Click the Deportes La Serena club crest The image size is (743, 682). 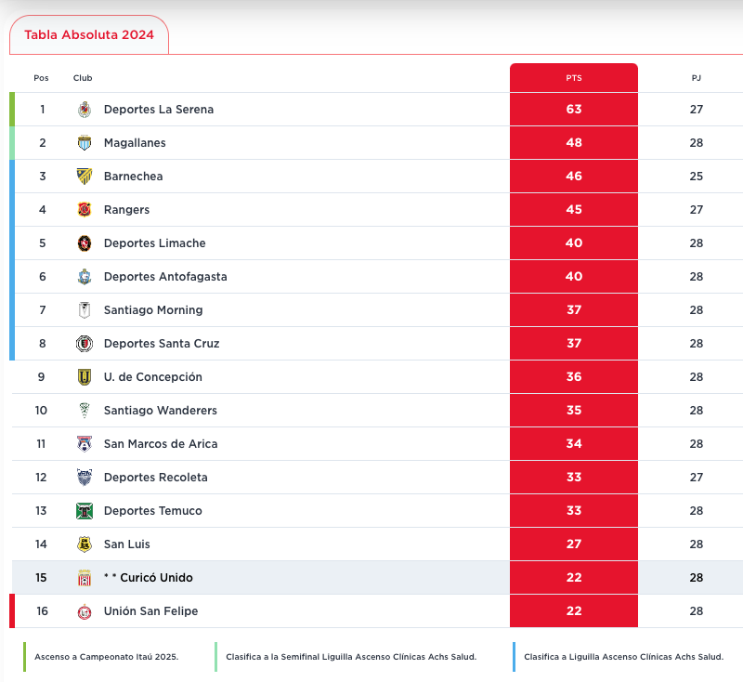tap(85, 110)
